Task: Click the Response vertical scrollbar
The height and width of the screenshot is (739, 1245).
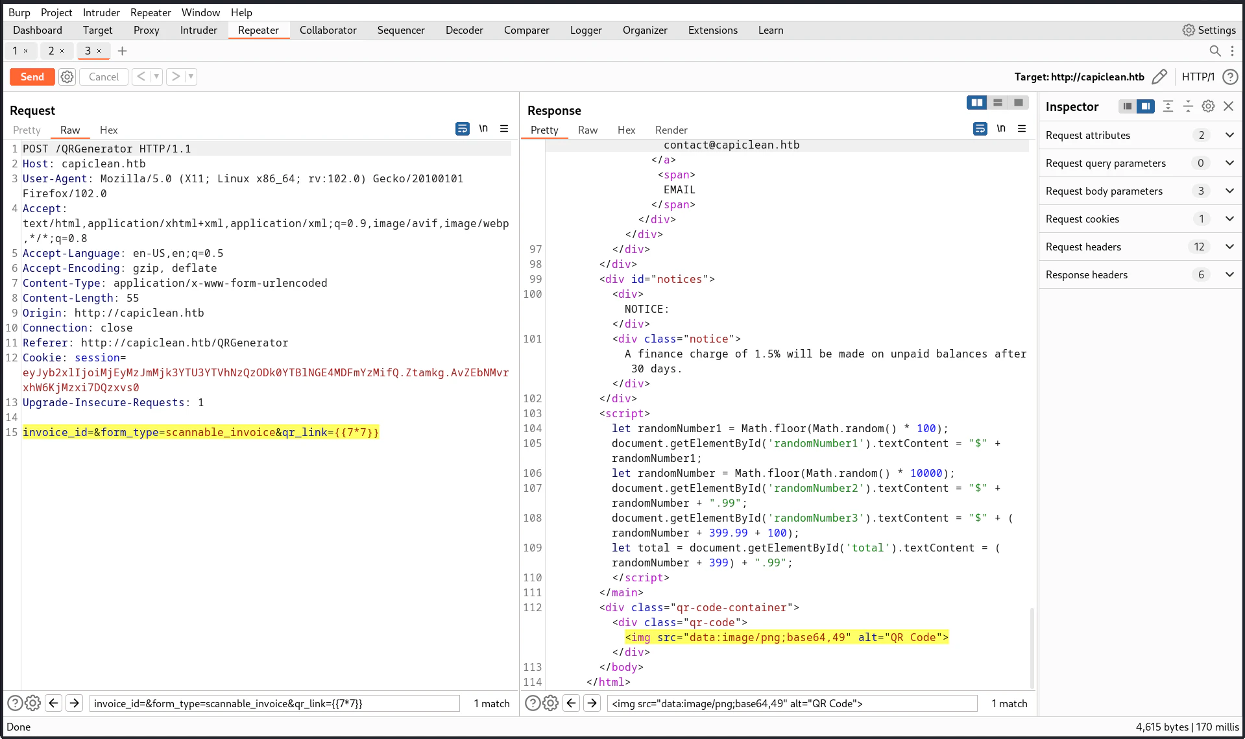Action: (x=1032, y=648)
